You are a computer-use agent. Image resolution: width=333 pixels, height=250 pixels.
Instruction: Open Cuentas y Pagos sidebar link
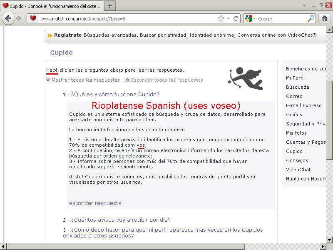[306, 142]
